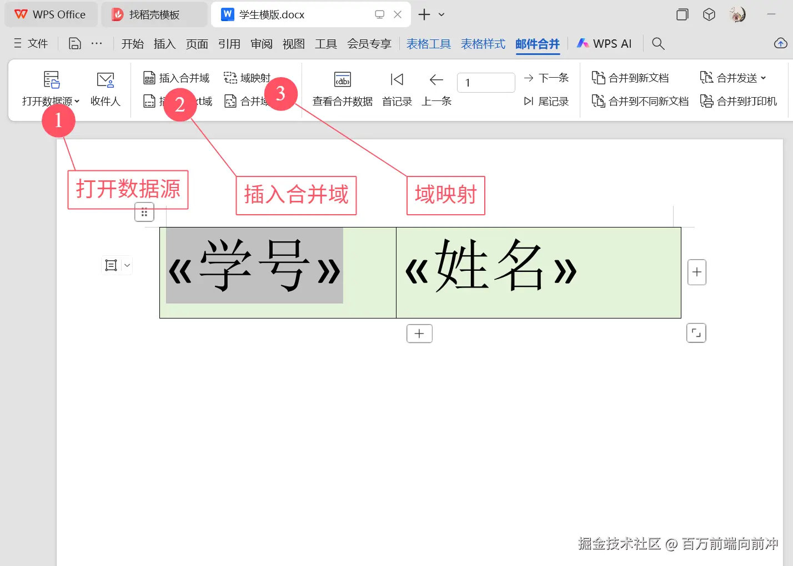Switch to the 开始 tab
The width and height of the screenshot is (793, 566).
tap(133, 44)
